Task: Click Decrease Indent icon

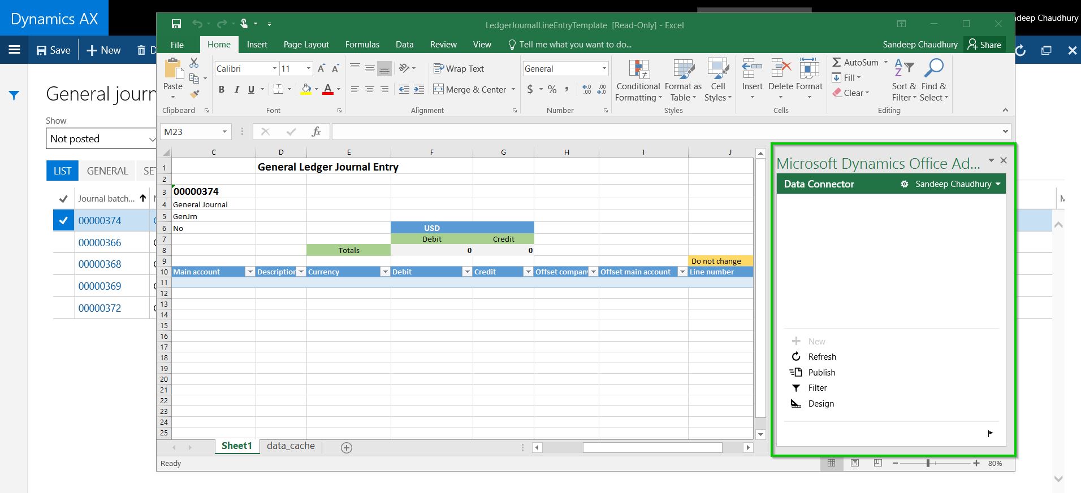Action: tap(404, 89)
